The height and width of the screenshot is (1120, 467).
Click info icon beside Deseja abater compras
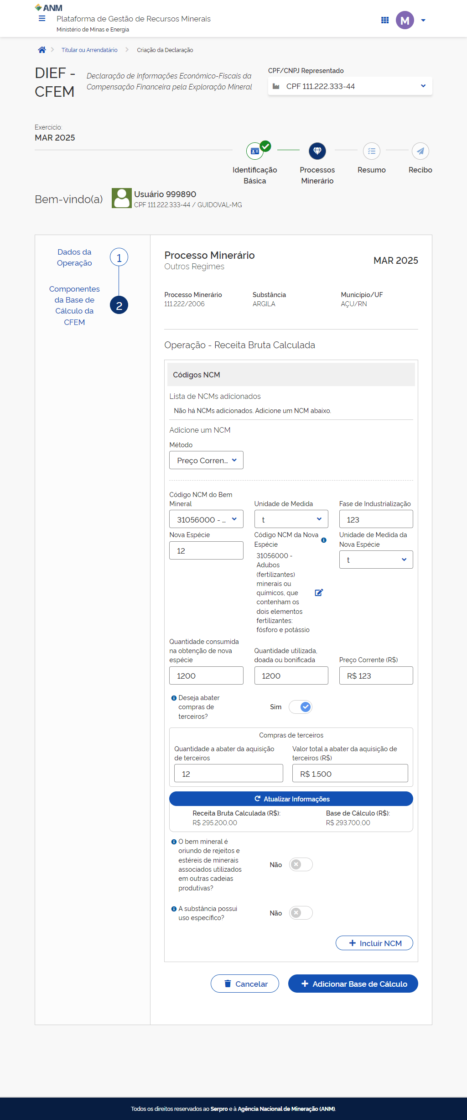174,698
